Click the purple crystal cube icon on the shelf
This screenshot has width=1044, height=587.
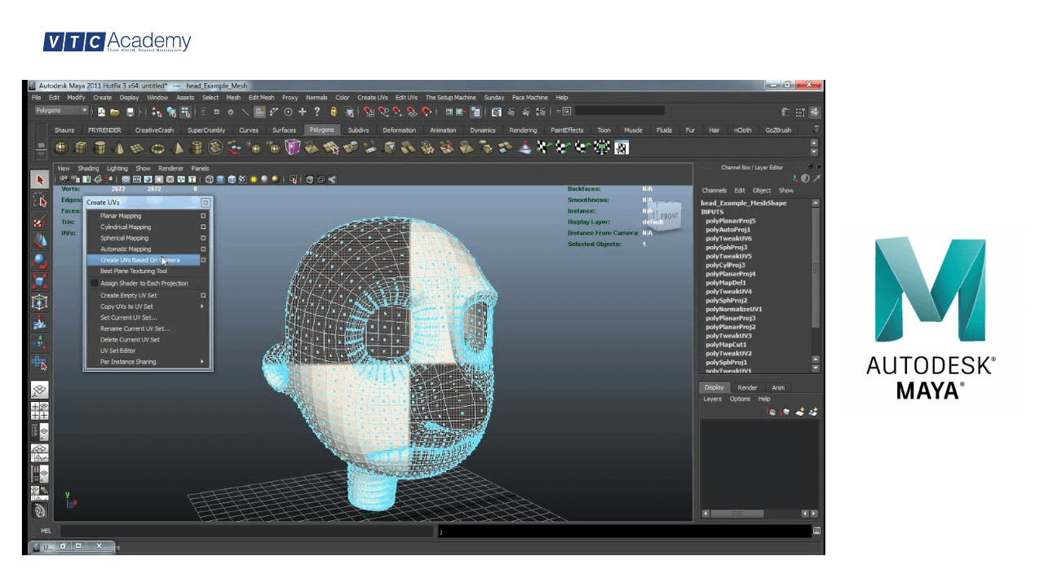(x=291, y=148)
